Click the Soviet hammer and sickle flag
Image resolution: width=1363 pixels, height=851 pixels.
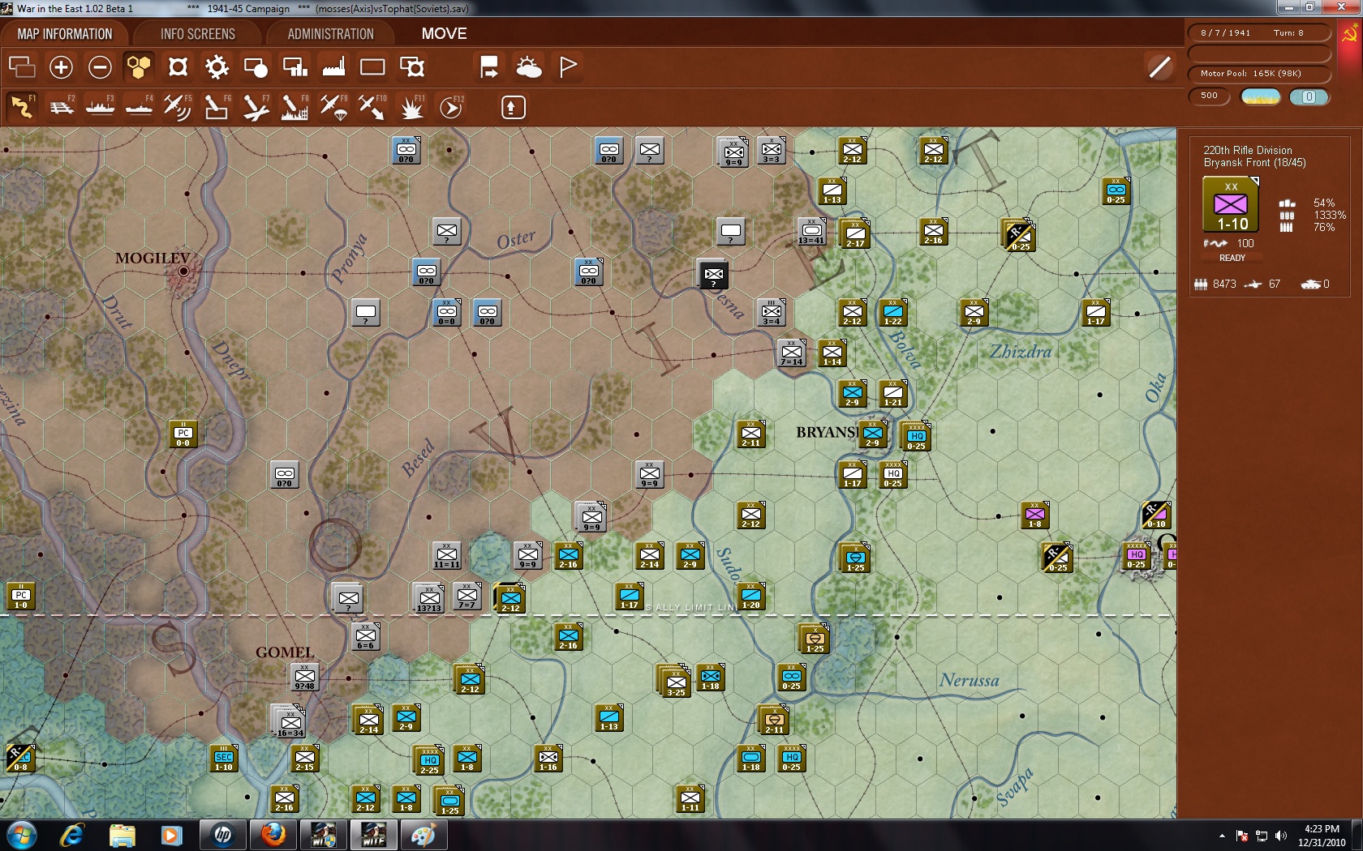[x=1351, y=36]
